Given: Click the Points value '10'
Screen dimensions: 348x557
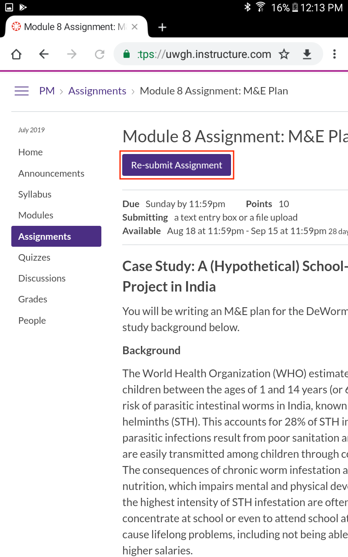Looking at the screenshot, I should click(x=284, y=204).
